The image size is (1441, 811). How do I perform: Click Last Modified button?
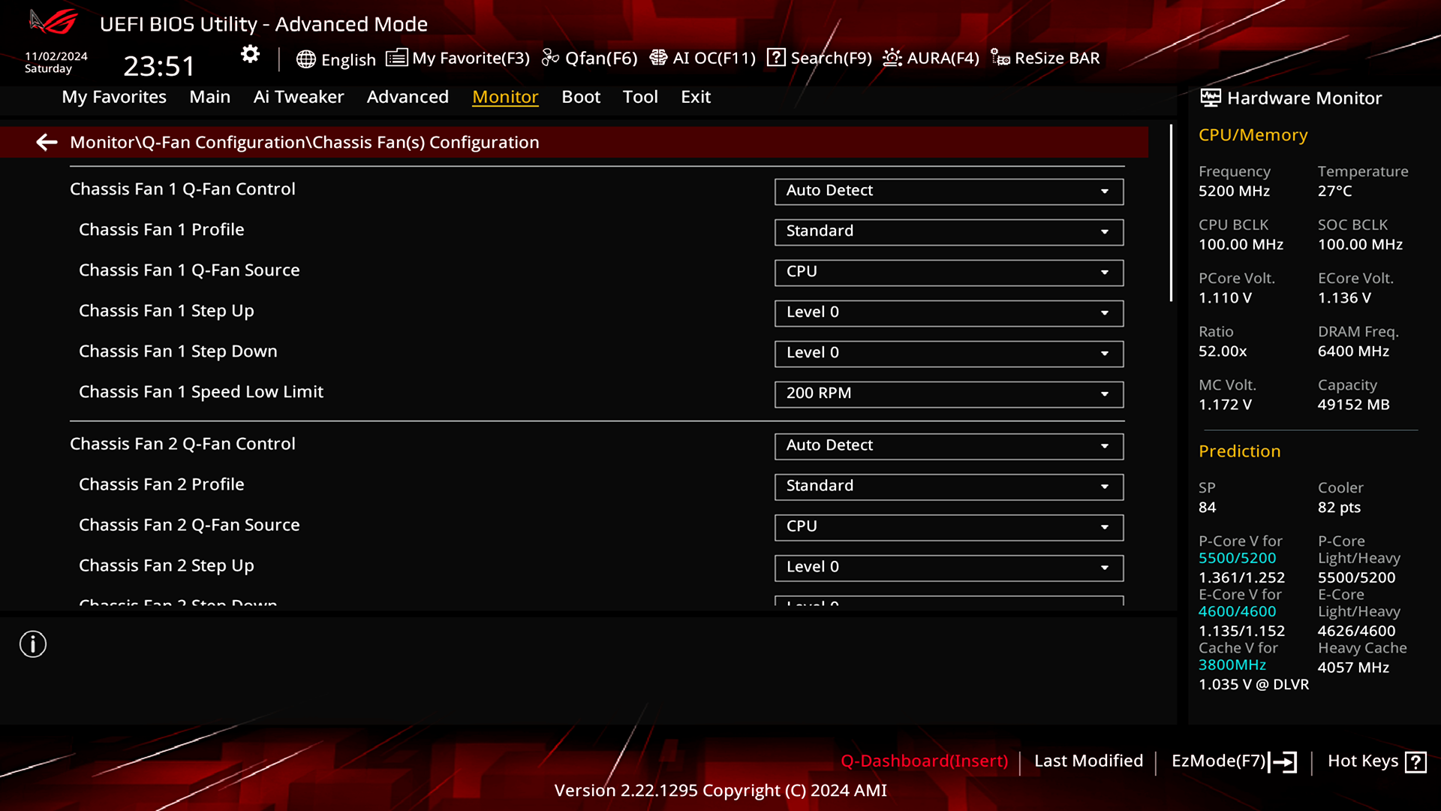pyautogui.click(x=1089, y=761)
